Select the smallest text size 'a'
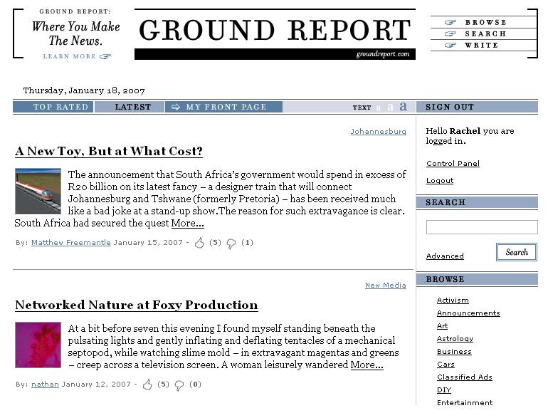The width and height of the screenshot is (548, 413). click(x=379, y=108)
